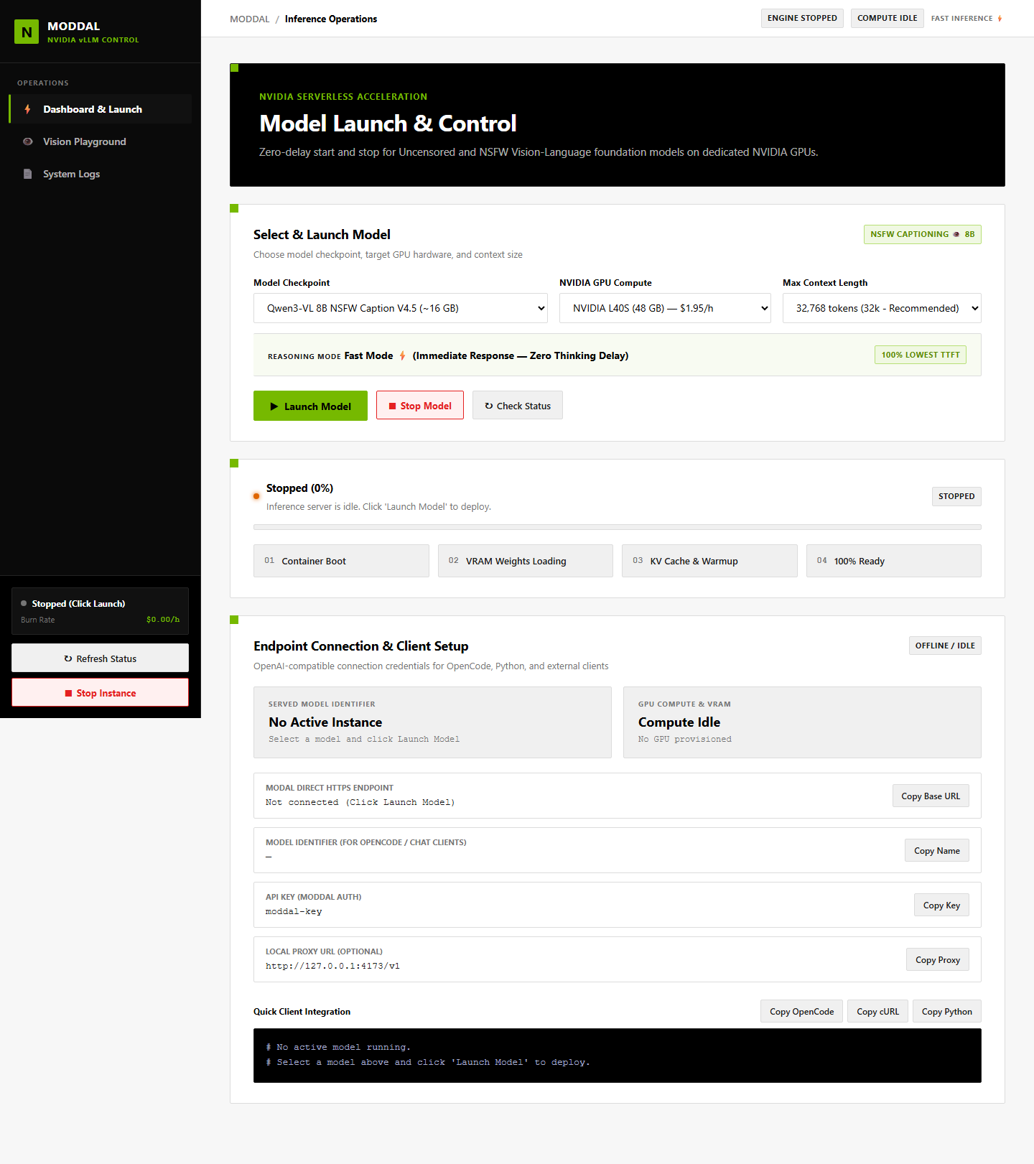Screen dimensions: 1034x1164
Task: Click the ENGINE STOPPED status badge
Action: point(802,18)
